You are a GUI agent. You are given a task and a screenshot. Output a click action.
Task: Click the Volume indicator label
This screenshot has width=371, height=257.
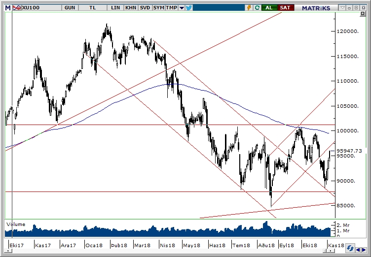pos(16,225)
